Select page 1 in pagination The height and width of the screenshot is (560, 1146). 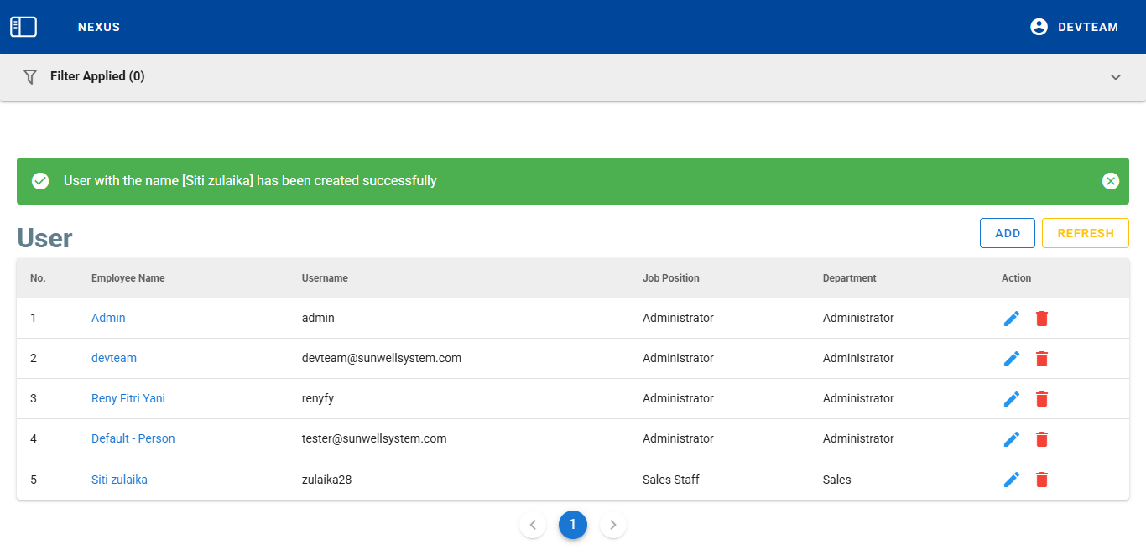point(573,525)
